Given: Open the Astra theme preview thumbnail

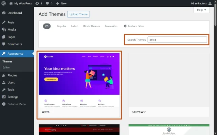Looking at the screenshot, I should click(79, 80).
